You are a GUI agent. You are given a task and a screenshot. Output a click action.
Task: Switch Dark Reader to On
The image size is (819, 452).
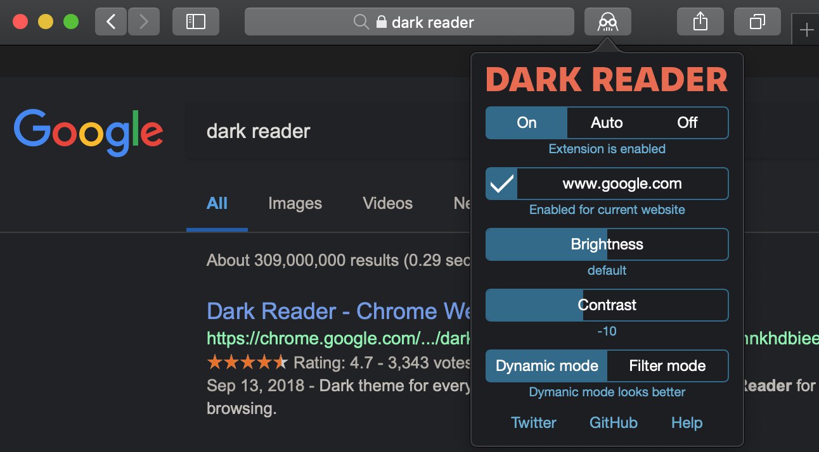coord(527,123)
